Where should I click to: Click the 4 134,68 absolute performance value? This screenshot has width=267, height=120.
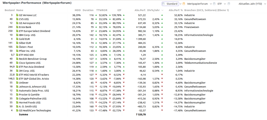pos(141,27)
